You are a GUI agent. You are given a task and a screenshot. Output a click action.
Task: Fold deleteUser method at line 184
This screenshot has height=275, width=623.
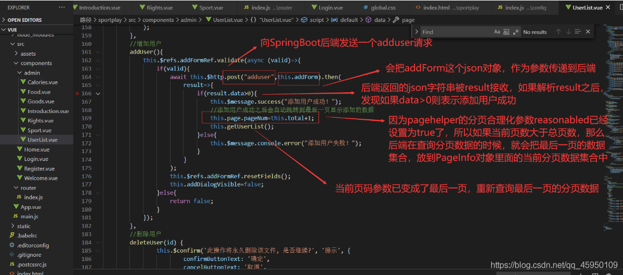click(97, 243)
